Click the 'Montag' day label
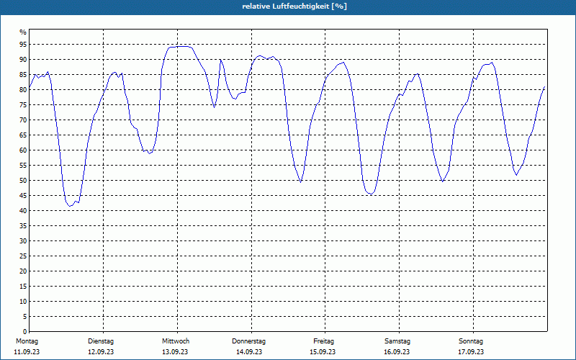This screenshot has width=576, height=360. click(x=27, y=341)
